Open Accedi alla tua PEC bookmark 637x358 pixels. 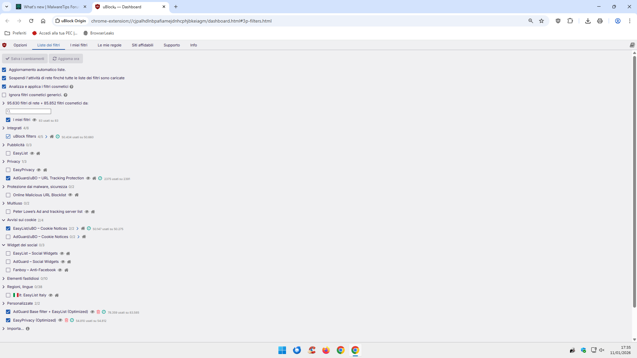click(55, 33)
